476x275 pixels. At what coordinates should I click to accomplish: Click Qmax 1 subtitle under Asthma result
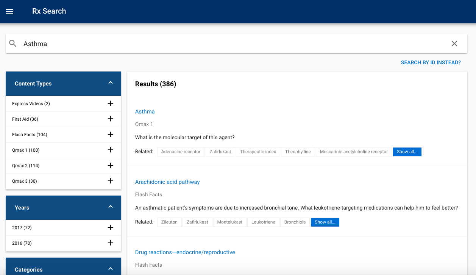(x=144, y=124)
